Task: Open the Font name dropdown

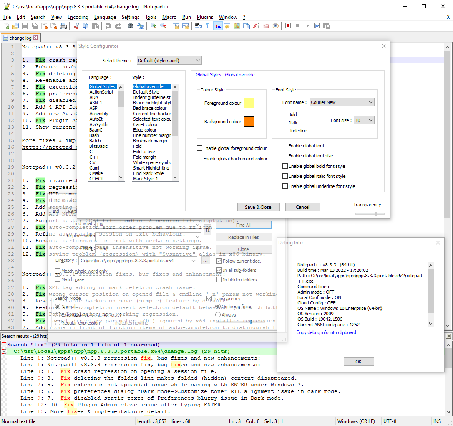Action: coord(342,102)
